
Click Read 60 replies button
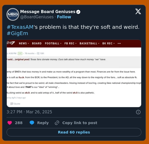tap(74, 132)
